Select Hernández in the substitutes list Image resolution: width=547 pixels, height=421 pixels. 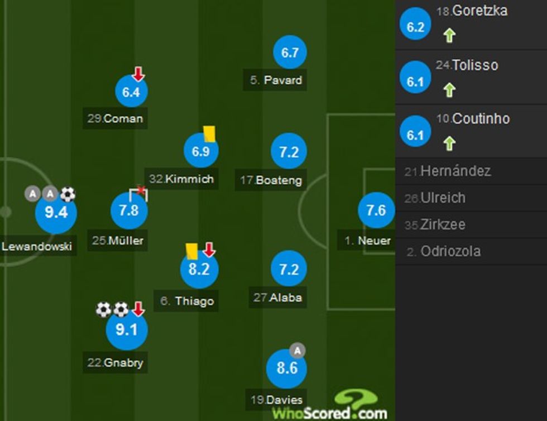pyautogui.click(x=456, y=171)
